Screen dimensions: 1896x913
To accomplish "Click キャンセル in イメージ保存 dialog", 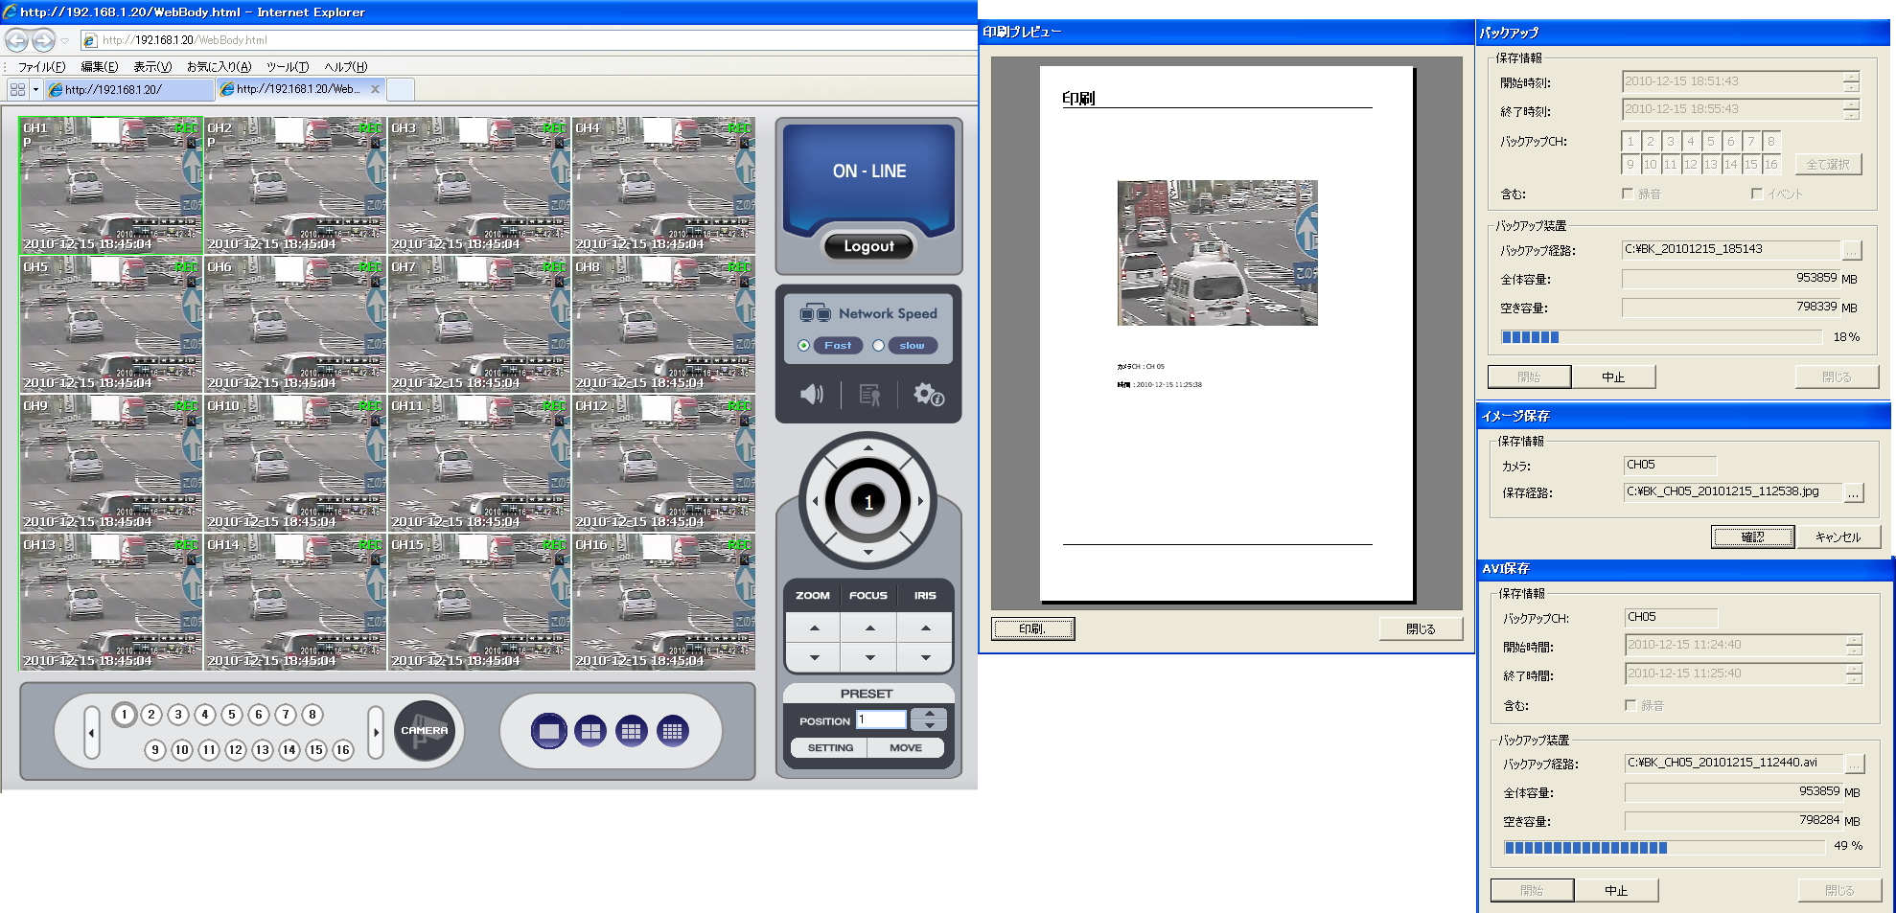I will 1838,536.
